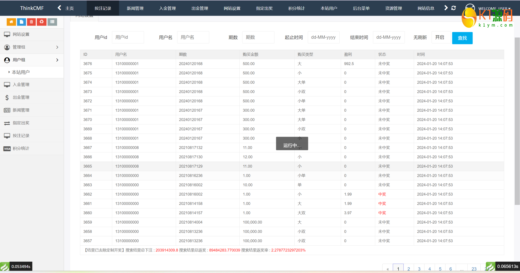
Task: Open the trace panel showing 0.053494s
Action: tap(16, 266)
